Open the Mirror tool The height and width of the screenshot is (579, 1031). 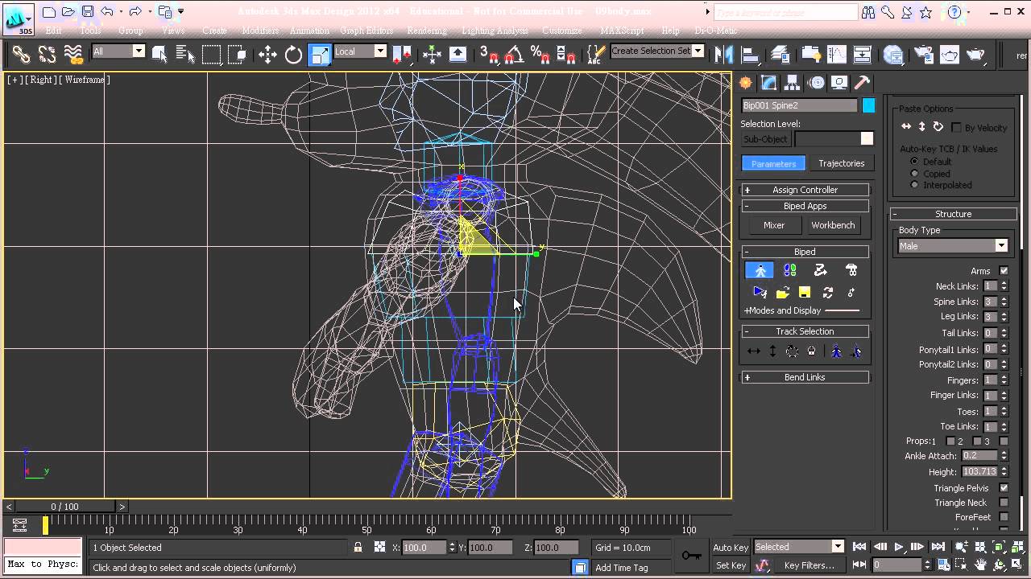(724, 55)
